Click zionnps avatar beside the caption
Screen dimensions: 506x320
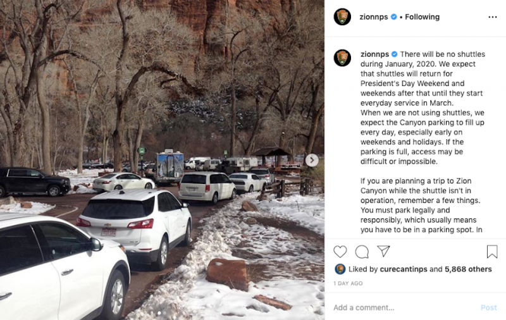[342, 58]
